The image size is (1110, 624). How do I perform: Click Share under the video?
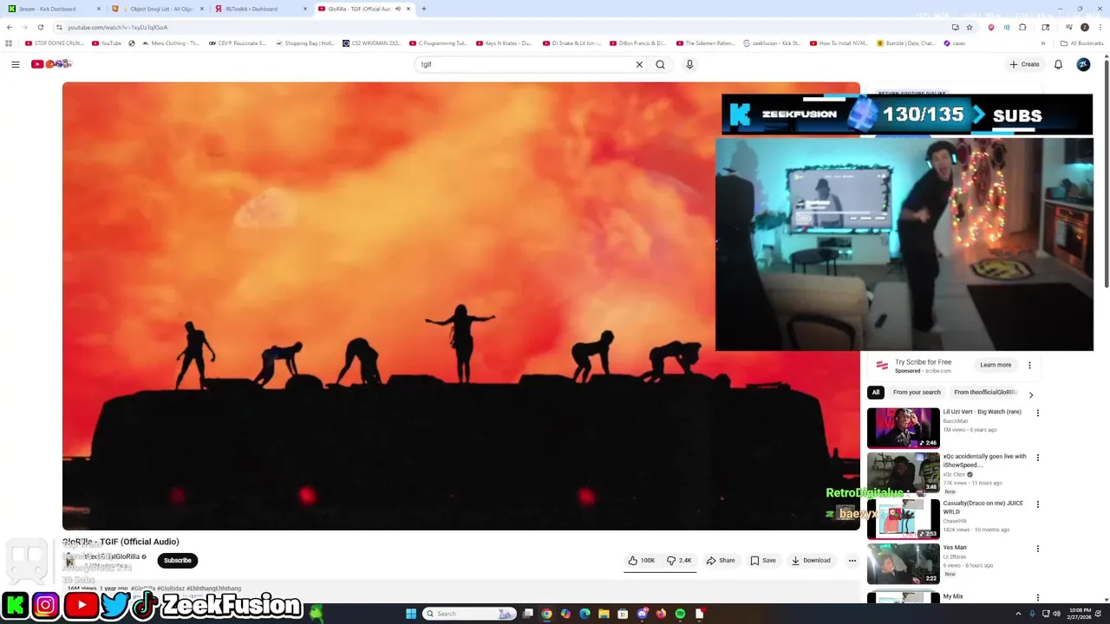721,561
